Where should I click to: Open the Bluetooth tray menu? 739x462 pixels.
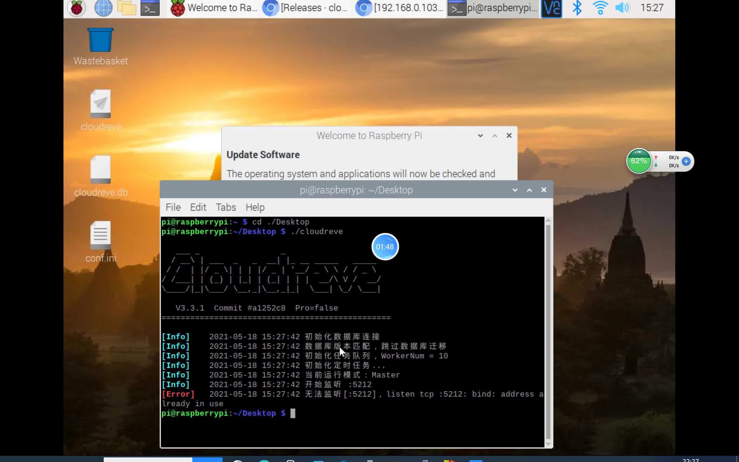tap(577, 8)
